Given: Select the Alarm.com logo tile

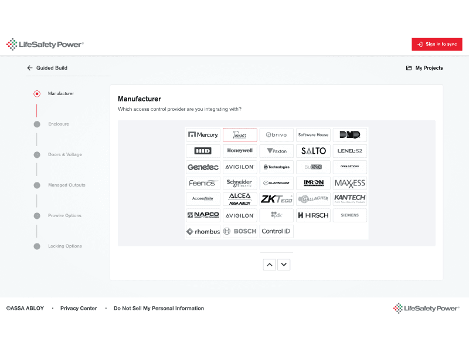Looking at the screenshot, I should (276, 183).
